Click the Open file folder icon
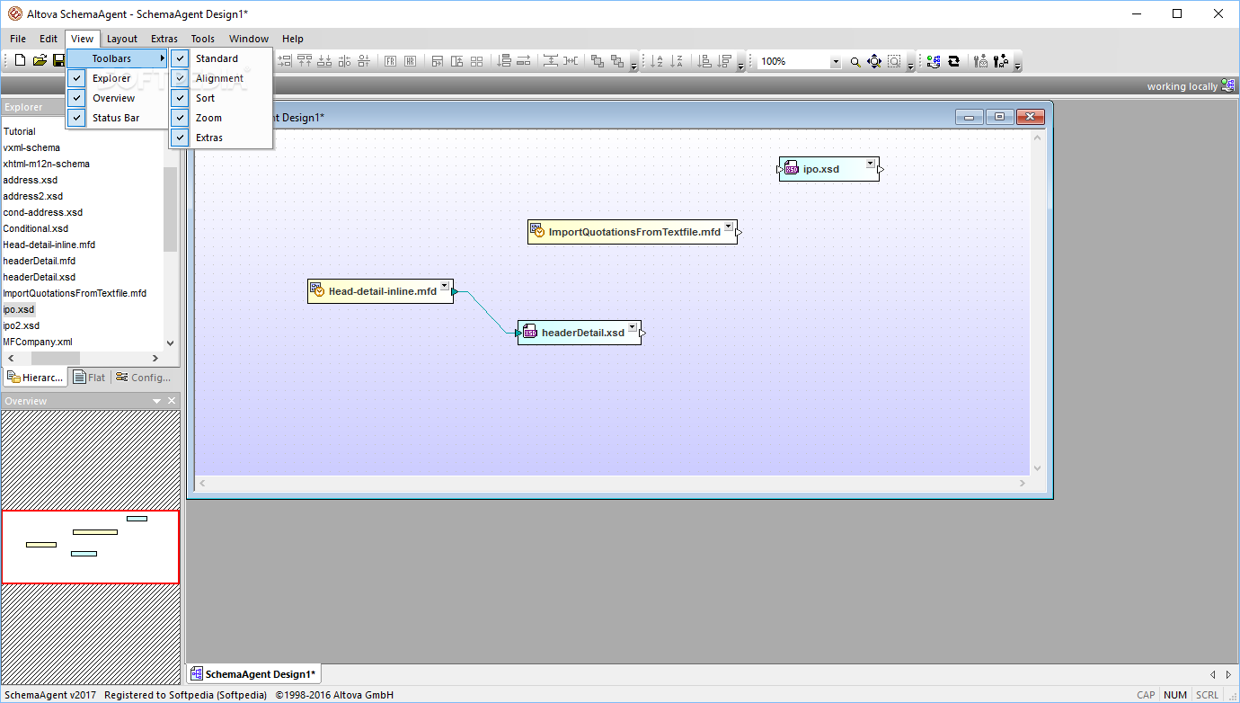 coord(40,61)
